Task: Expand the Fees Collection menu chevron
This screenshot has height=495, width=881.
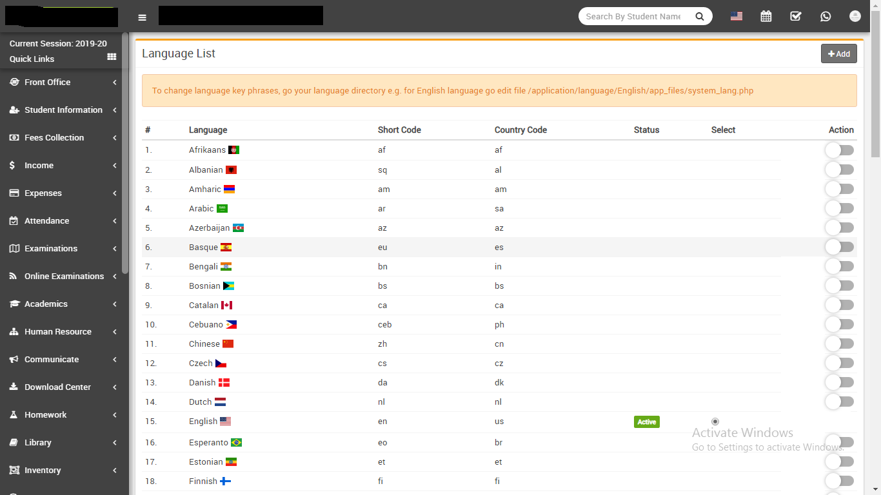Action: pyautogui.click(x=114, y=138)
